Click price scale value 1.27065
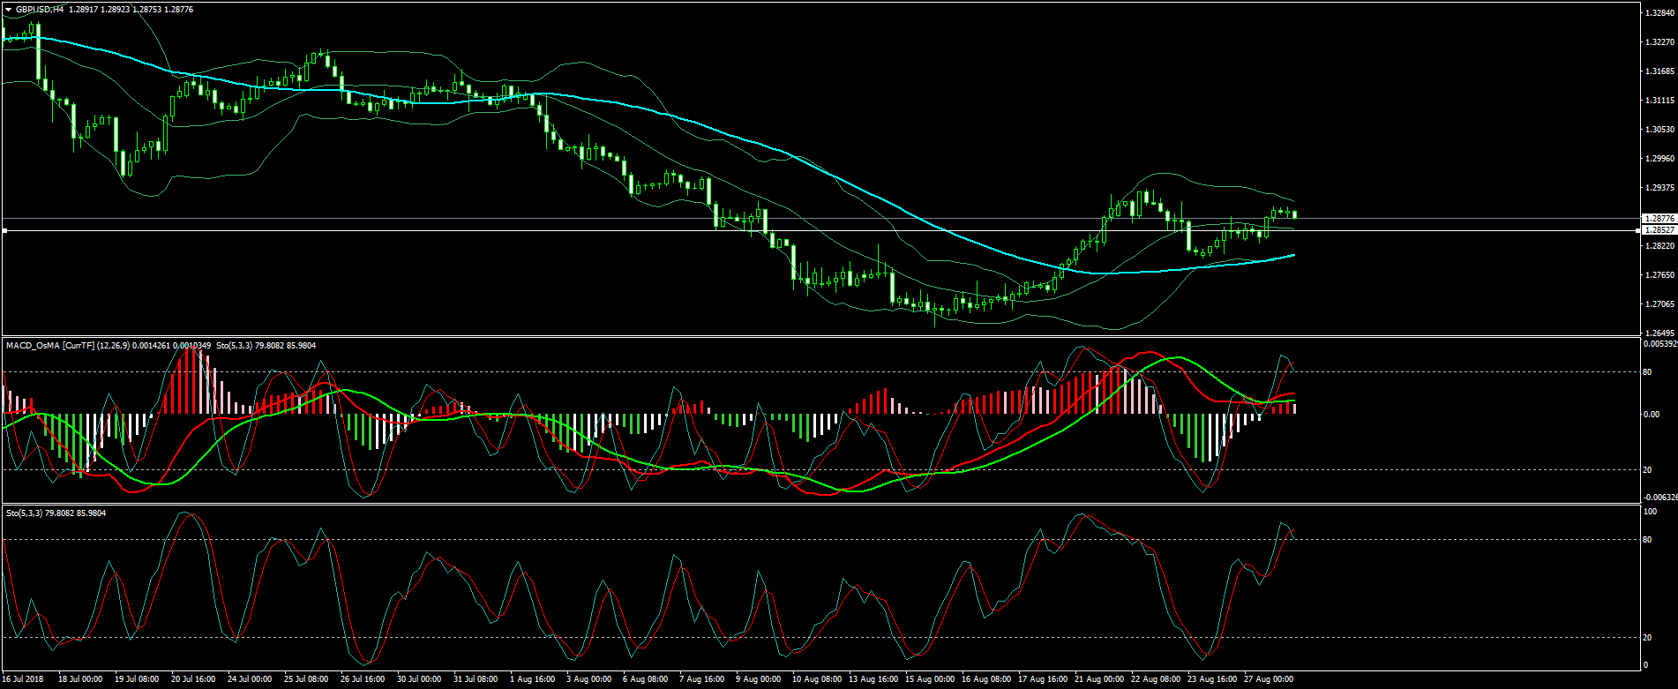 click(1659, 304)
